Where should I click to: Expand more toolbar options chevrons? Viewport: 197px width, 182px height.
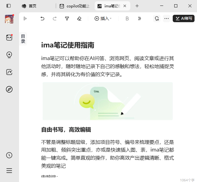(x=139, y=18)
